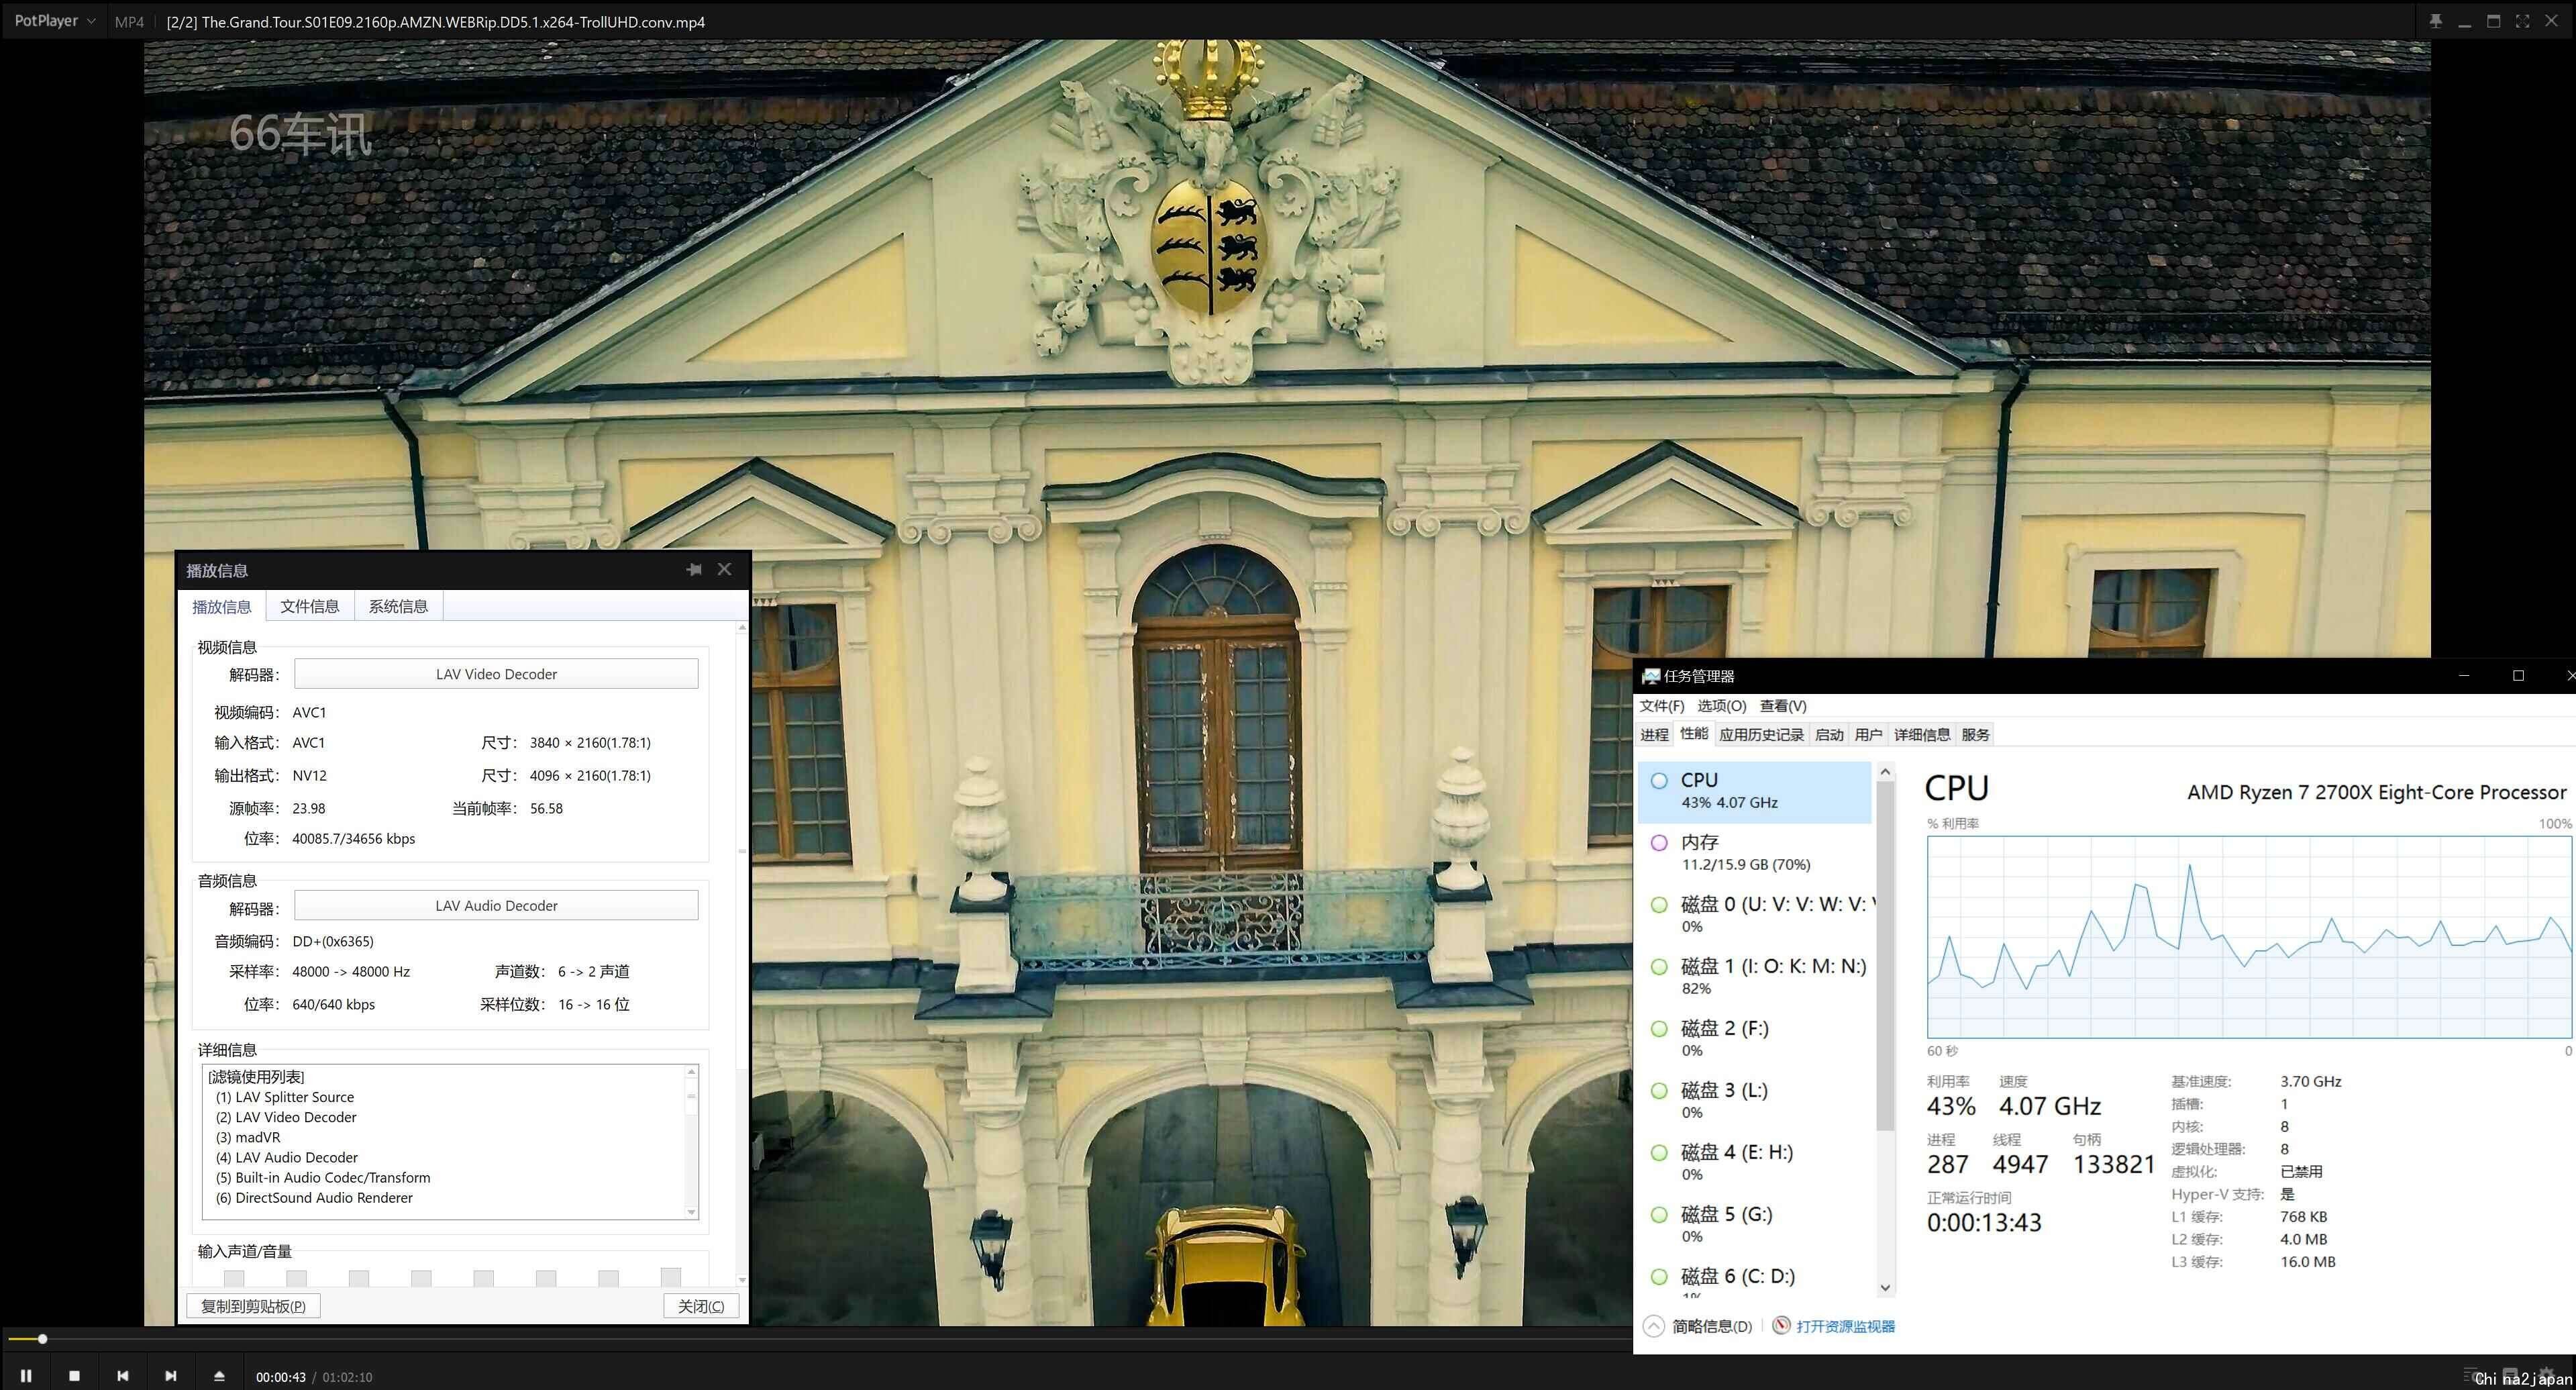
Task: Open 选项(O) menu in Task Manager
Action: tap(1721, 706)
